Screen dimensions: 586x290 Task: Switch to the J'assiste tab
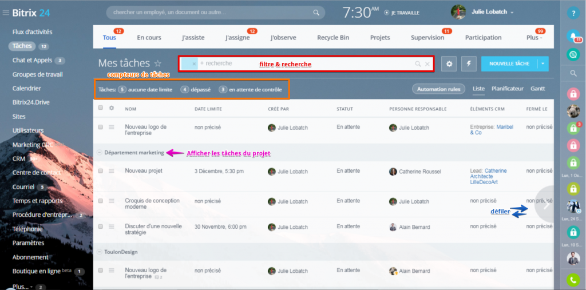pyautogui.click(x=193, y=37)
